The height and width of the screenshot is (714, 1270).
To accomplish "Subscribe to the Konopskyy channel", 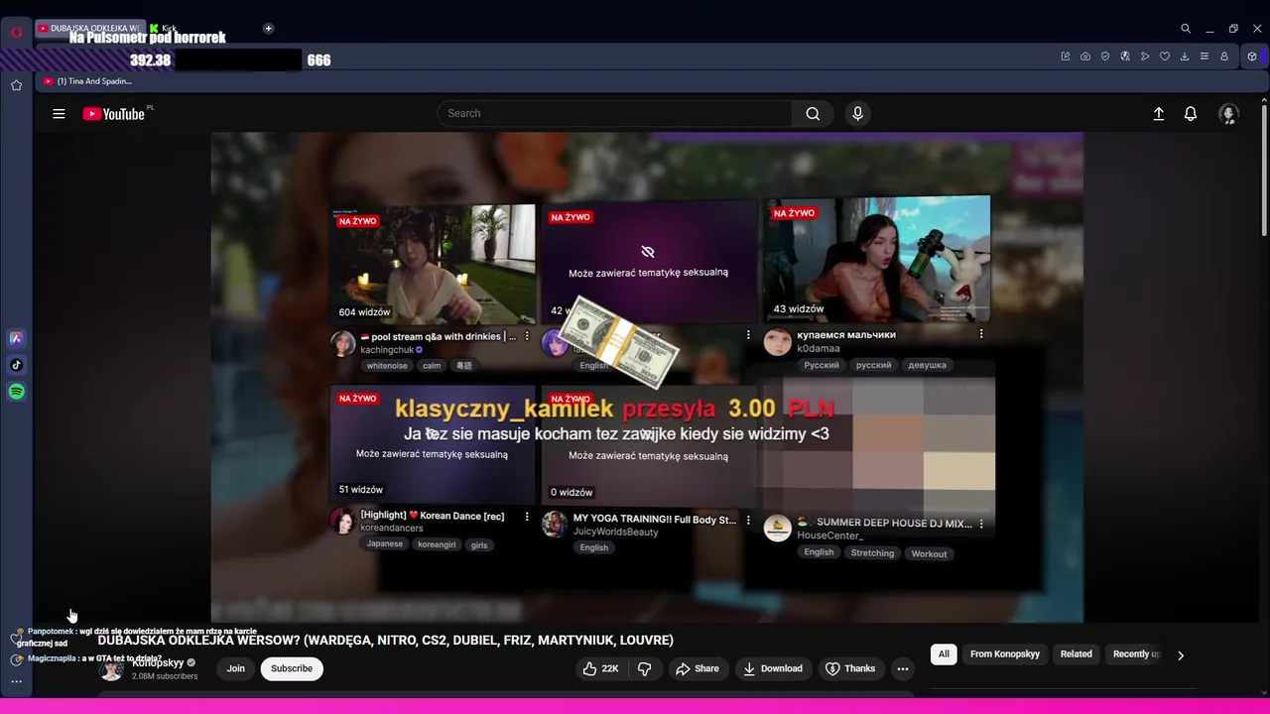I will point(292,668).
